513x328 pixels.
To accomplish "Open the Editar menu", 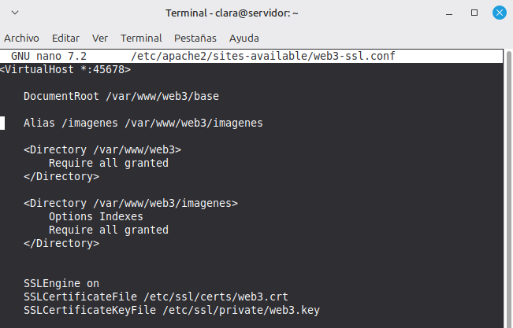I will click(65, 38).
